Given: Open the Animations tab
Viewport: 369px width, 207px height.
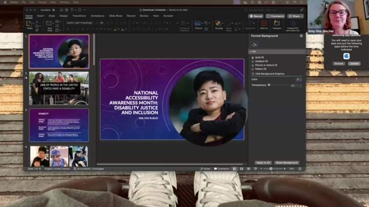Looking at the screenshot, I should (97, 16).
